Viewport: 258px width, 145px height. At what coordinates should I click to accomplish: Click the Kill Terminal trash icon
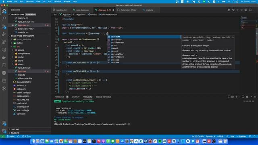[x=247, y=97]
